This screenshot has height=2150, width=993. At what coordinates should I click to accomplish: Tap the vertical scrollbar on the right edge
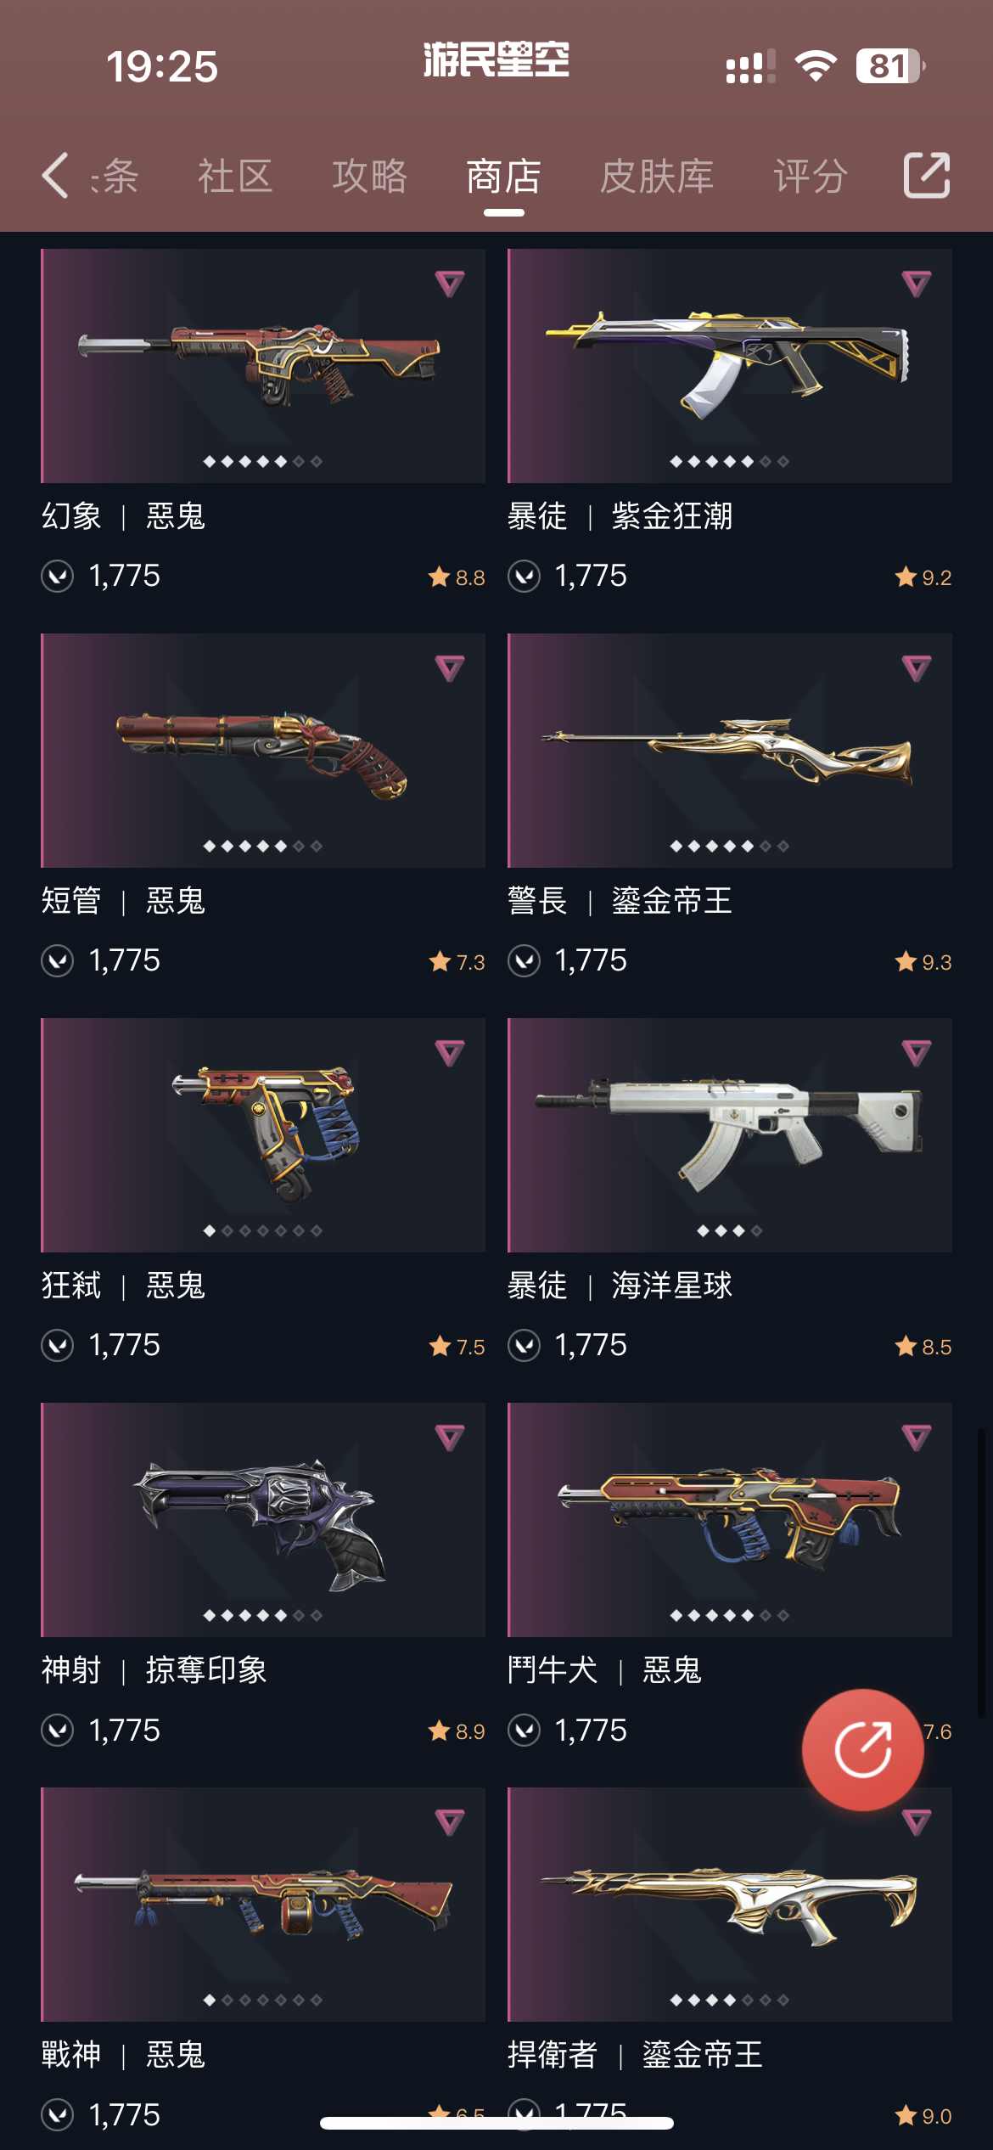[x=982, y=1571]
